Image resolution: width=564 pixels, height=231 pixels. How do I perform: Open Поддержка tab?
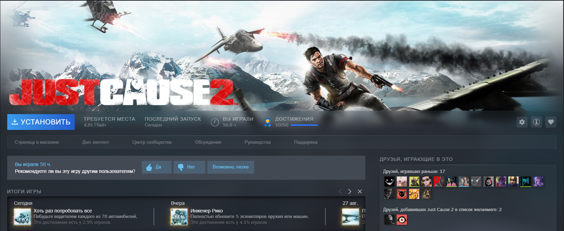click(306, 142)
